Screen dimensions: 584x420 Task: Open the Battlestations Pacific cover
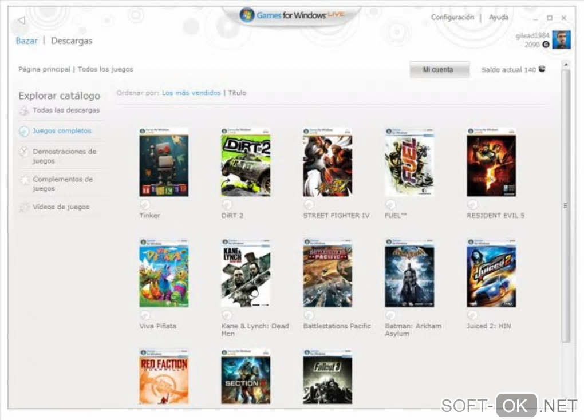click(x=327, y=273)
